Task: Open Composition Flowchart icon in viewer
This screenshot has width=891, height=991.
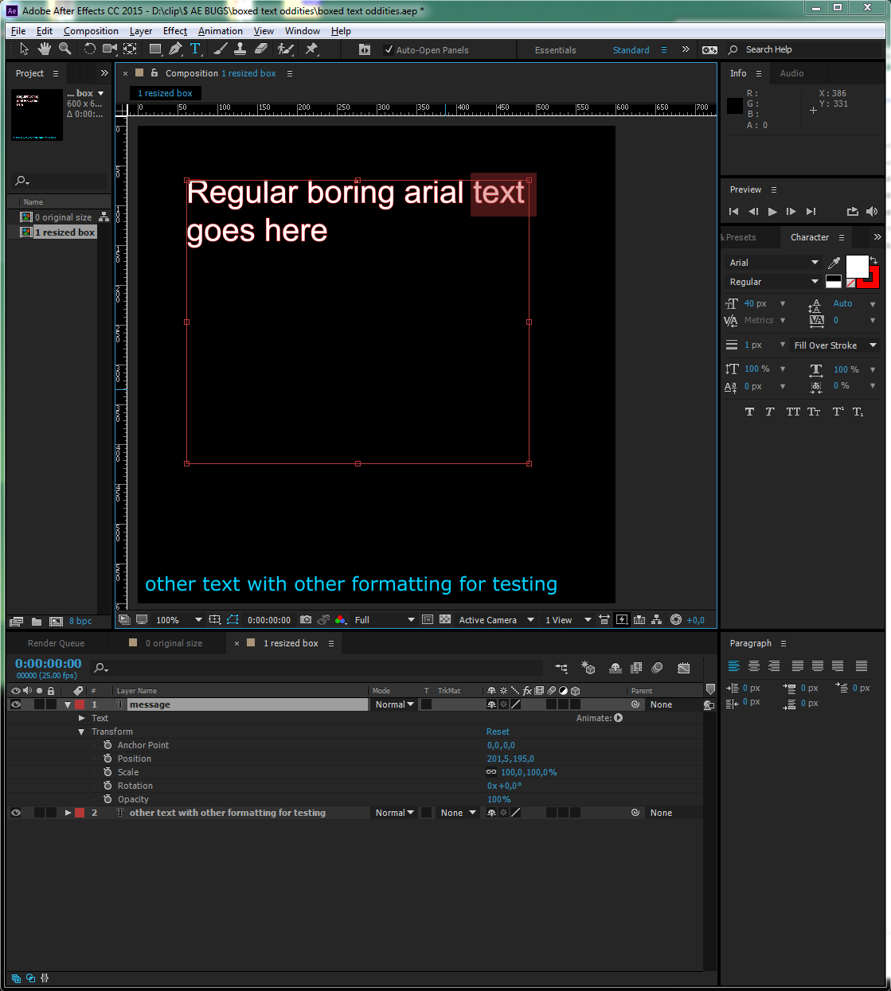Action: click(x=657, y=619)
